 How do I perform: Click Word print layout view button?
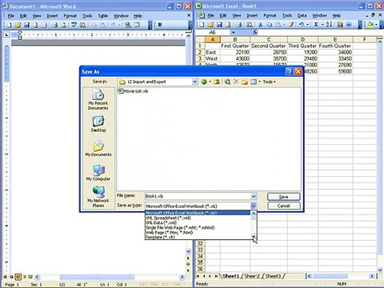[x=18, y=277]
